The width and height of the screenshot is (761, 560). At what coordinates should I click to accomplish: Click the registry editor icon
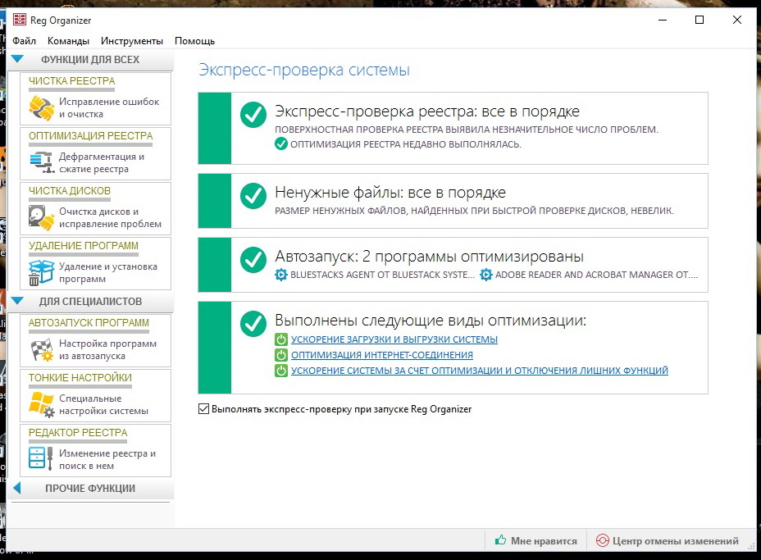[41, 459]
